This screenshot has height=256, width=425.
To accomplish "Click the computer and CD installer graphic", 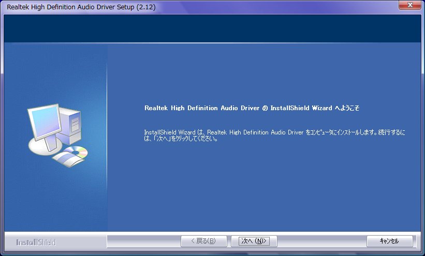I will pyautogui.click(x=57, y=135).
